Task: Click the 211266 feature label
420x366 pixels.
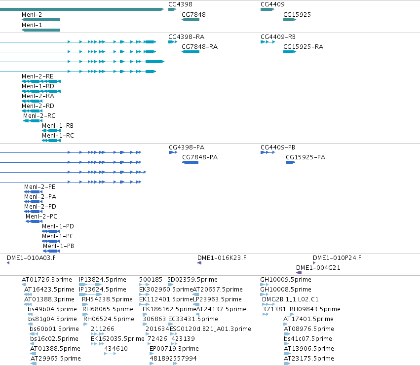Action: (x=103, y=329)
